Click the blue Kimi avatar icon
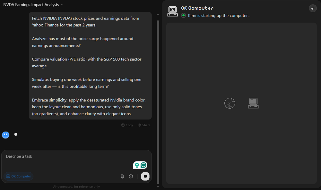 pos(5,135)
